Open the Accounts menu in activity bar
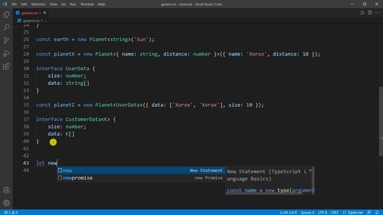 coord(7,190)
